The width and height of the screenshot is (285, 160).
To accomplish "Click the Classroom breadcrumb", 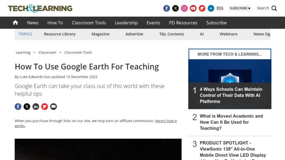I will click(x=47, y=53).
